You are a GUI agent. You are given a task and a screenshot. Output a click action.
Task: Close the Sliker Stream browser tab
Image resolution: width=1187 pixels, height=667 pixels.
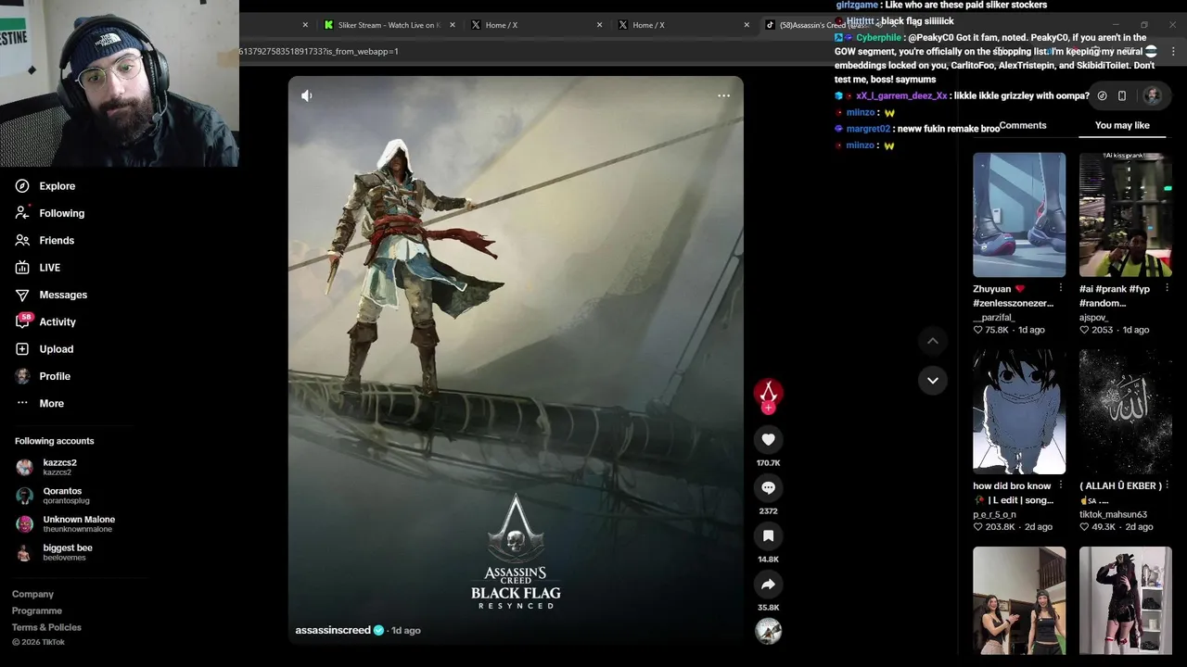[453, 25]
